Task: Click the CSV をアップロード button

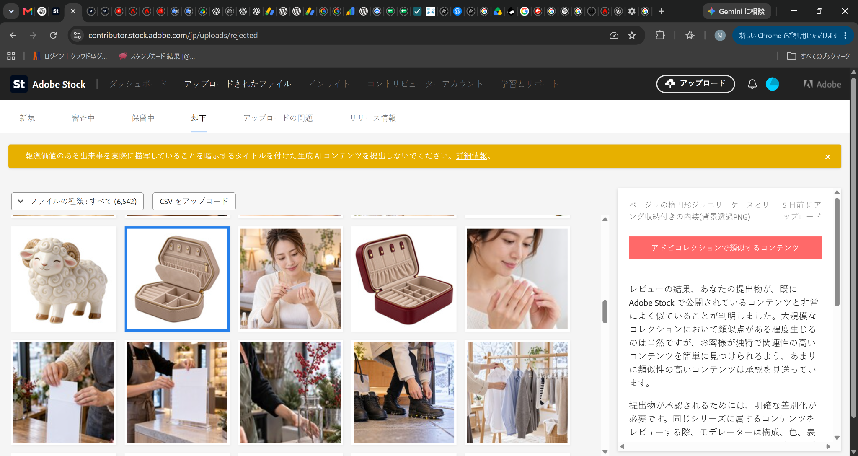Action: click(x=194, y=201)
